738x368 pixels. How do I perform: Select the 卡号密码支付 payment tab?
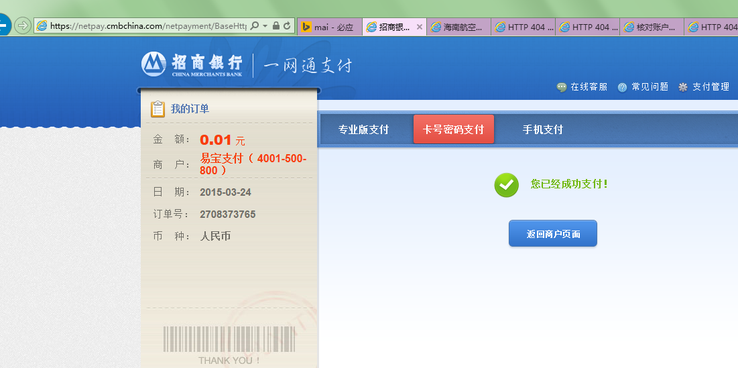point(454,129)
